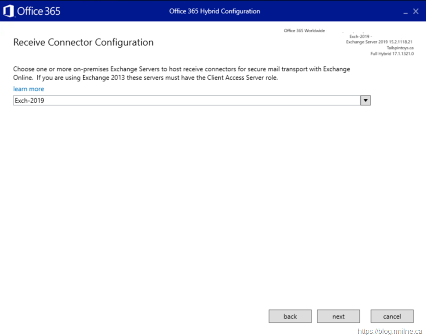Click the Tailspintoys.ca domain text
This screenshot has width=426, height=336.
(400, 48)
